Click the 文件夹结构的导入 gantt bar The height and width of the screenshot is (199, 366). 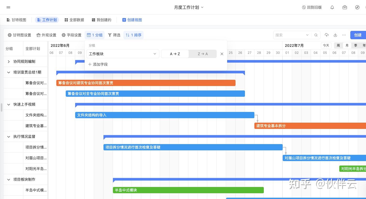click(x=165, y=115)
